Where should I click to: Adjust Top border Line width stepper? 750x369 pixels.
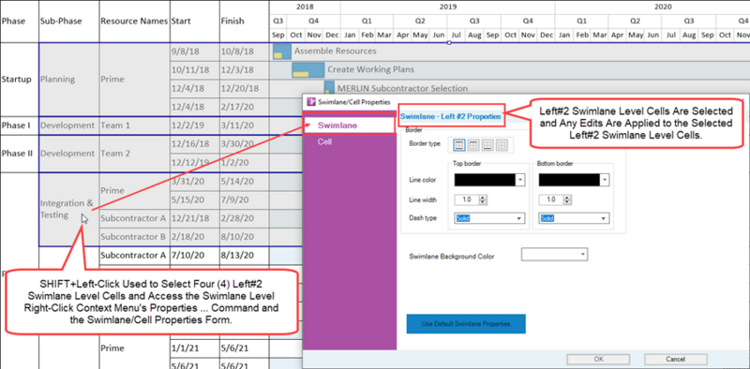click(x=483, y=199)
